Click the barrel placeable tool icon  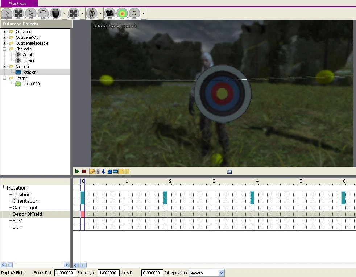click(55, 13)
